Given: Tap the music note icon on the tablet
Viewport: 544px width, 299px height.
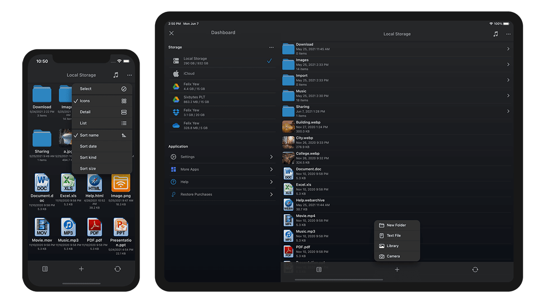Looking at the screenshot, I should pyautogui.click(x=495, y=34).
